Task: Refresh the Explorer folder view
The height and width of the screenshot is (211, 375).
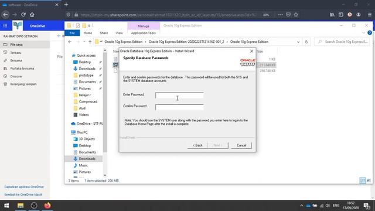Action: pyautogui.click(x=306, y=42)
